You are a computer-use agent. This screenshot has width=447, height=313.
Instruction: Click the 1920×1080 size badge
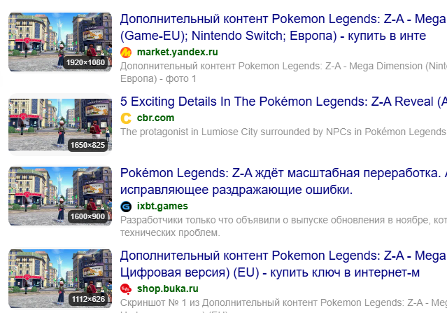85,62
